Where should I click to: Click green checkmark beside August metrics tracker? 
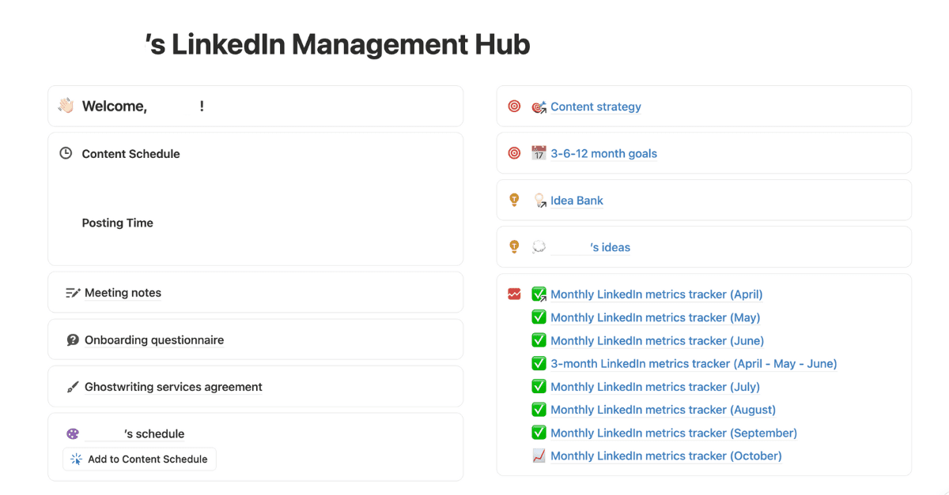click(x=539, y=410)
